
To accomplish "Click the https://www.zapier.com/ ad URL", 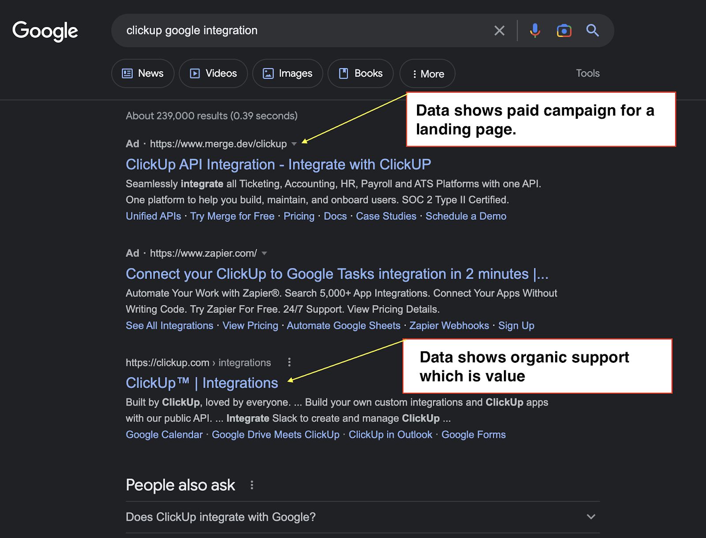I will click(203, 253).
